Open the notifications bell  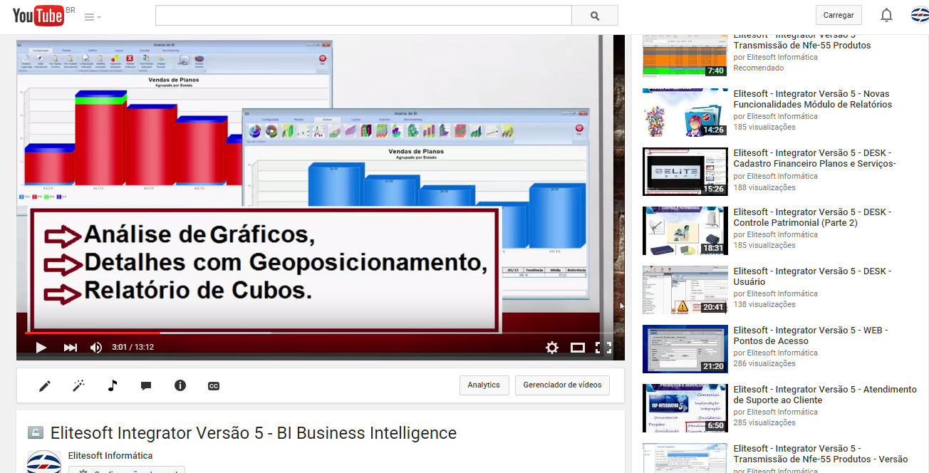coord(886,15)
